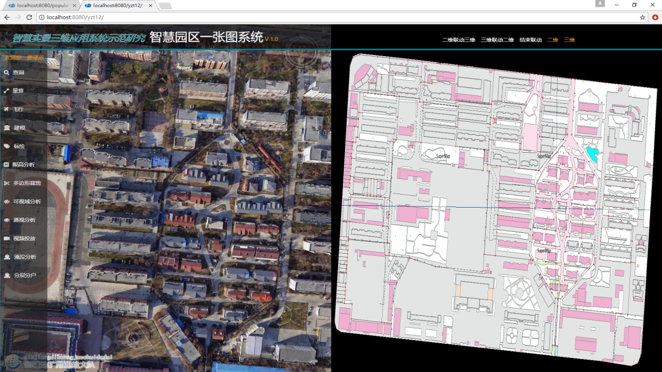Viewport: 662px width, 372px height.
Task: Bookmark this page with the star icon
Action: 642,17
